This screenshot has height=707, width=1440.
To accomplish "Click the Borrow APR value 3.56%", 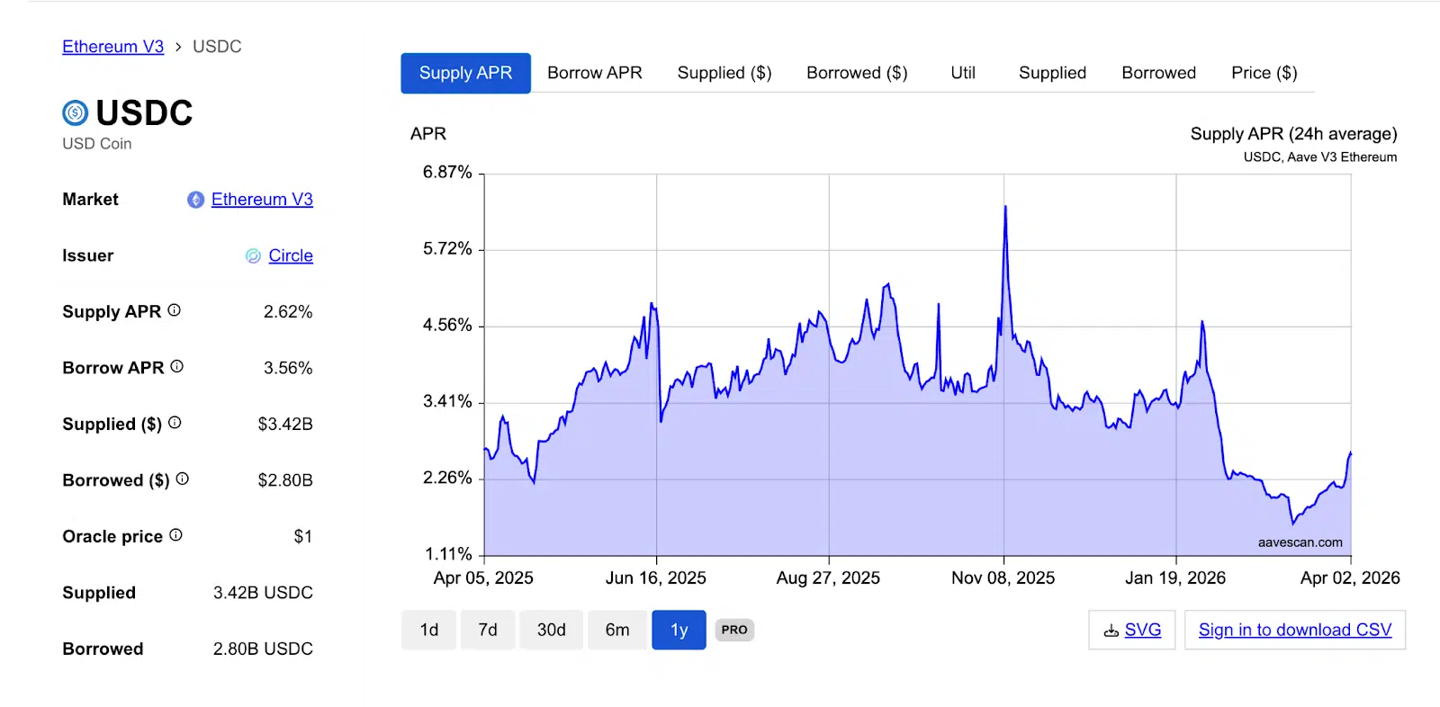I will (x=288, y=368).
